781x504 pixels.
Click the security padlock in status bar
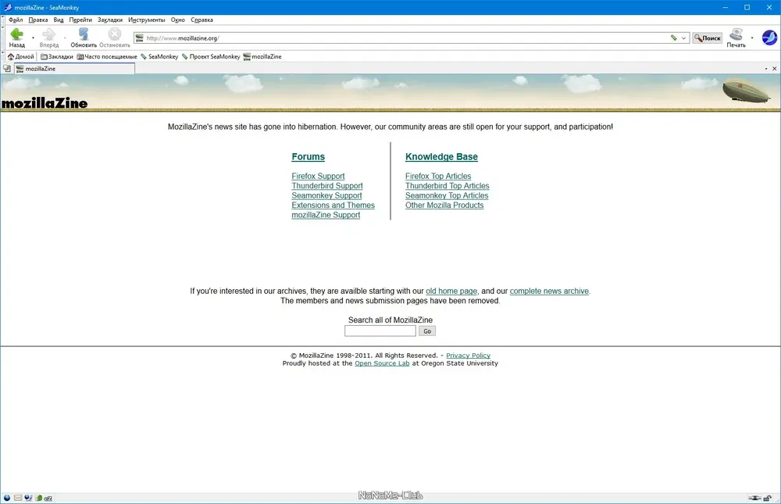coord(768,498)
